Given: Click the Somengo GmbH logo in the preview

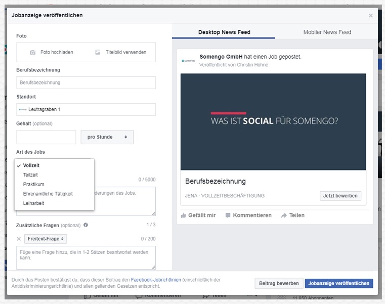Looking at the screenshot, I should pos(189,61).
